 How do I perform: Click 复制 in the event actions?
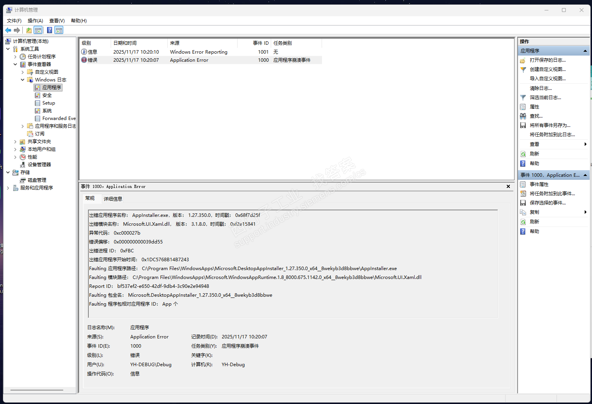click(x=535, y=212)
